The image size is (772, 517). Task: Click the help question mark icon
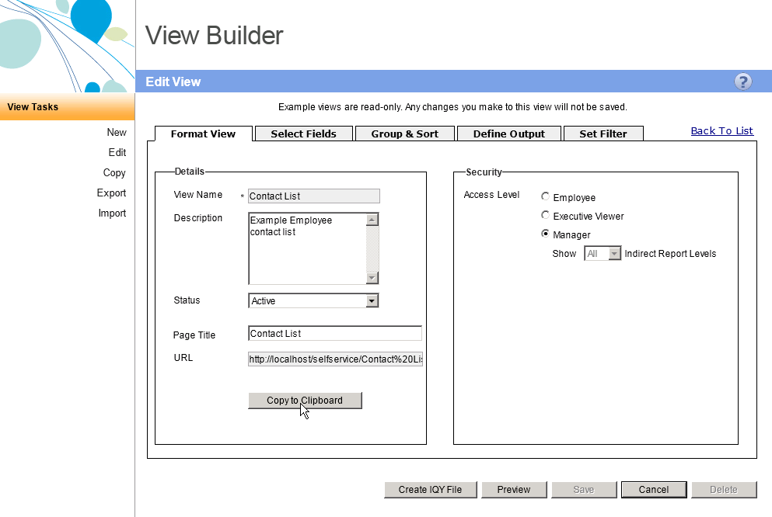[742, 82]
